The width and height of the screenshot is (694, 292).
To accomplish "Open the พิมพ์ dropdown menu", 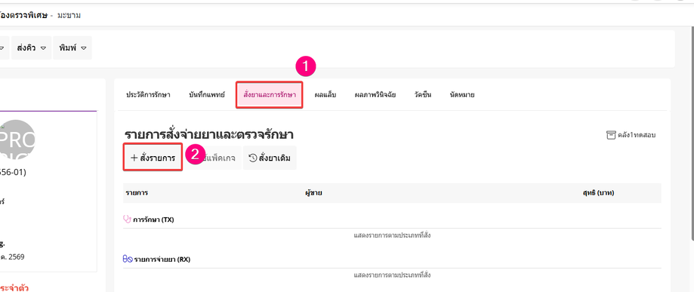I will 72,48.
